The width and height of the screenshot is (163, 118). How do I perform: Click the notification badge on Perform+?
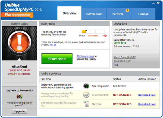[x=127, y=10]
